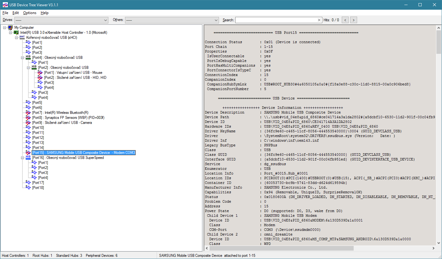
Task: Collapse the My Computer tree node
Action: pos(5,28)
